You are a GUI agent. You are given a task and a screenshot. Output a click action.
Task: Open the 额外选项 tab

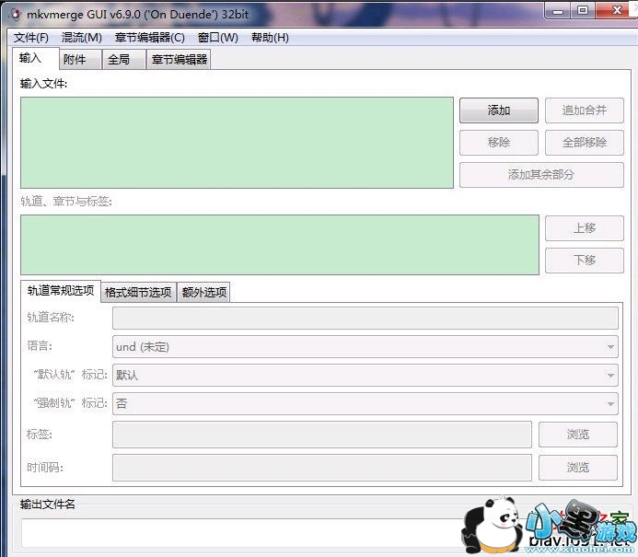pos(203,292)
